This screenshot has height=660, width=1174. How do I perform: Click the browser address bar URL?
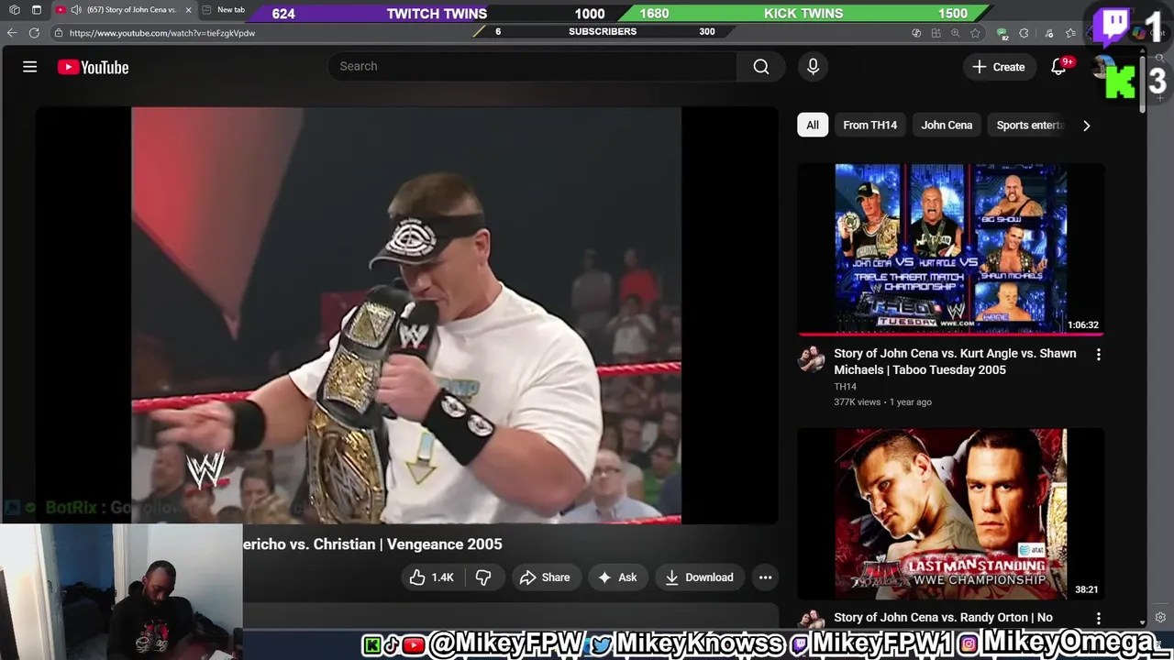[162, 33]
